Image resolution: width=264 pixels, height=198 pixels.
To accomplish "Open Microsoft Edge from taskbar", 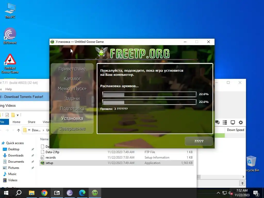I will 82,193.
